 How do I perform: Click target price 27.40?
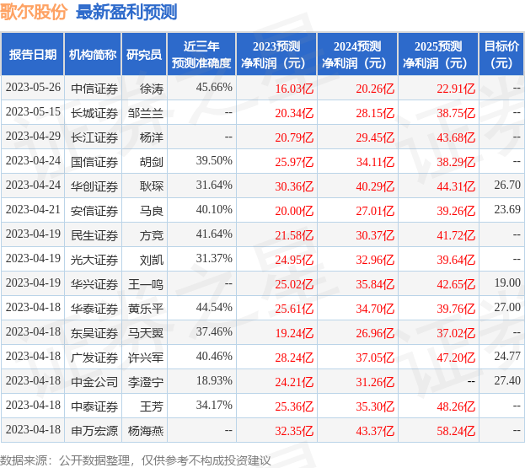(x=507, y=380)
